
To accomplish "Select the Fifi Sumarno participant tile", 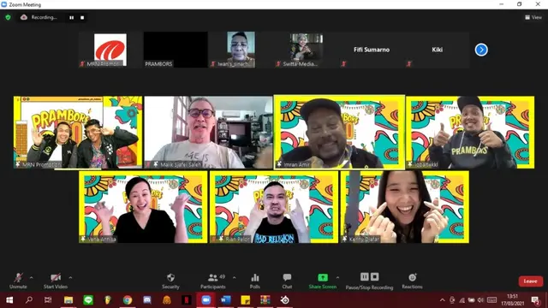I will (371, 50).
